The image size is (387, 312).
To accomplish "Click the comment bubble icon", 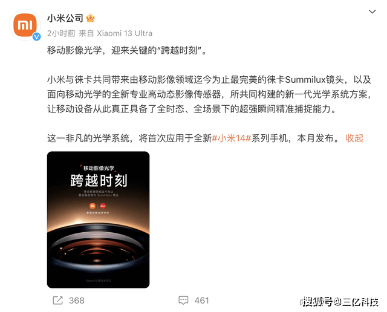I will pyautogui.click(x=183, y=301).
